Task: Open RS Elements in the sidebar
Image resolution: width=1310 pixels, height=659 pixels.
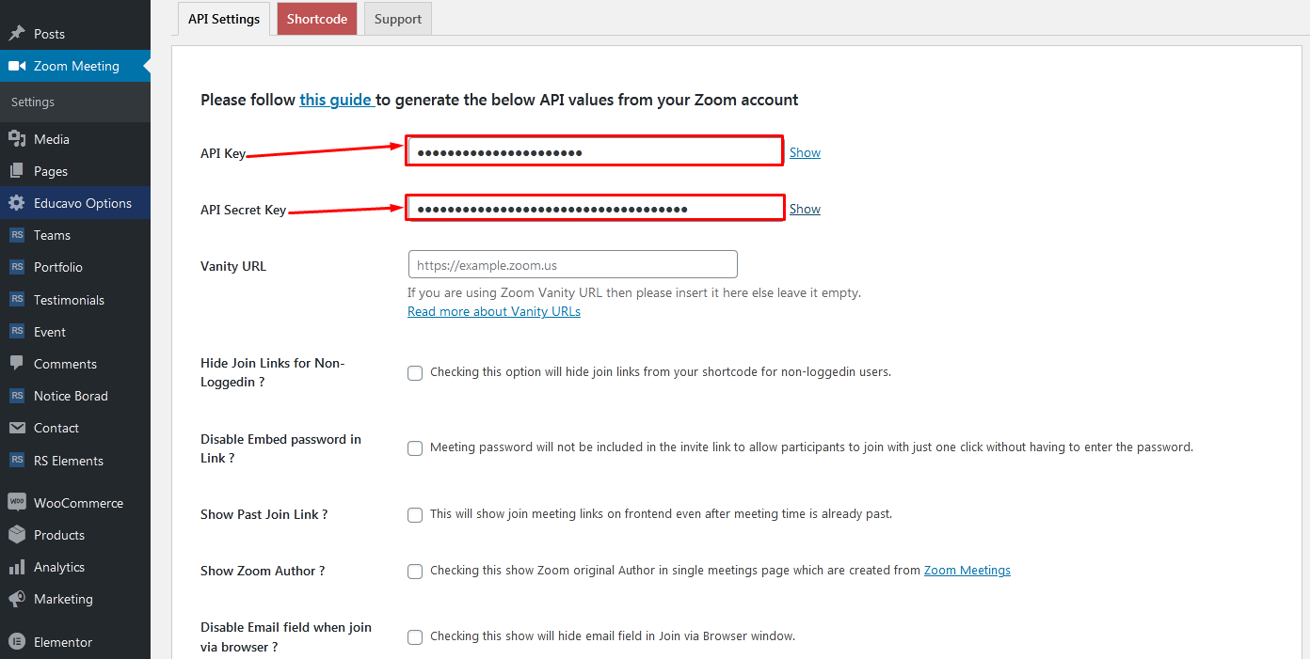Action: (75, 461)
